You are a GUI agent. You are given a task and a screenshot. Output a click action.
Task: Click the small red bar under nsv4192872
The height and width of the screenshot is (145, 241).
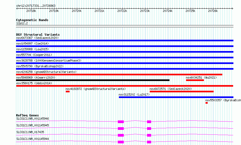pos(68,92)
